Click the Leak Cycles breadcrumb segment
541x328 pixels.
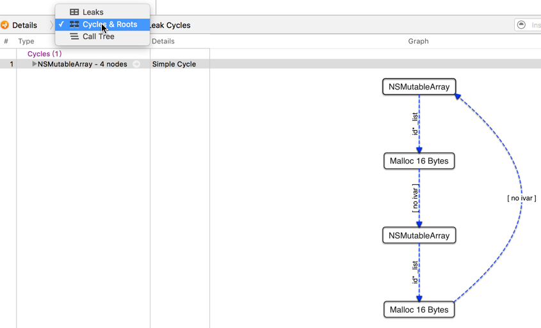170,25
